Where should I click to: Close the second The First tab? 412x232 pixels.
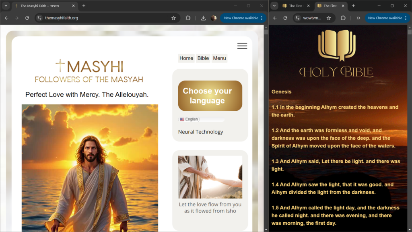pyautogui.click(x=343, y=6)
